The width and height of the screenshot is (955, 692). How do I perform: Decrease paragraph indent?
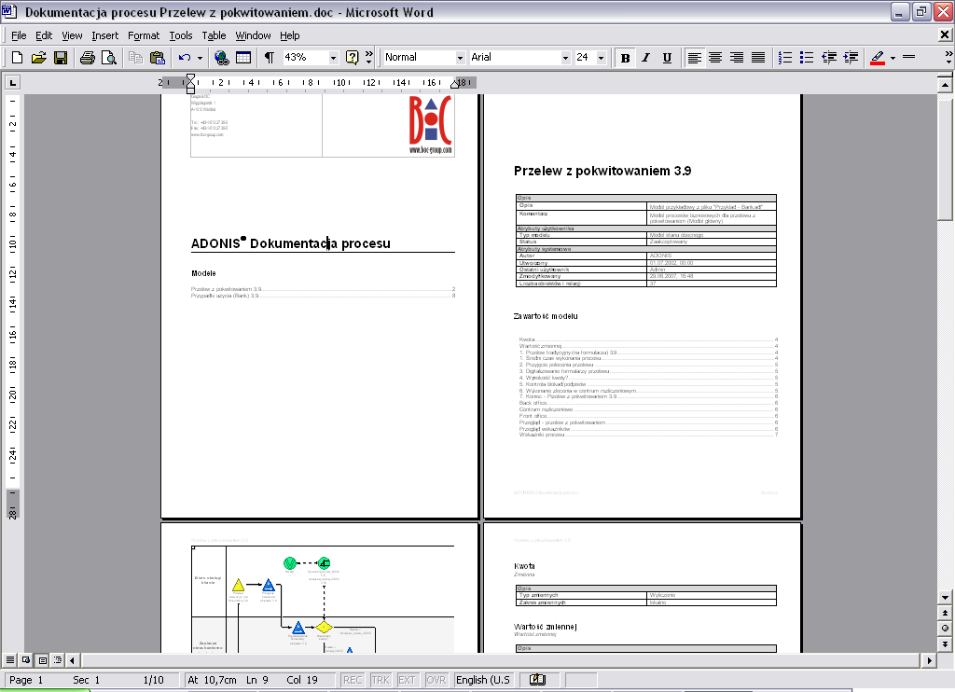[x=829, y=57]
